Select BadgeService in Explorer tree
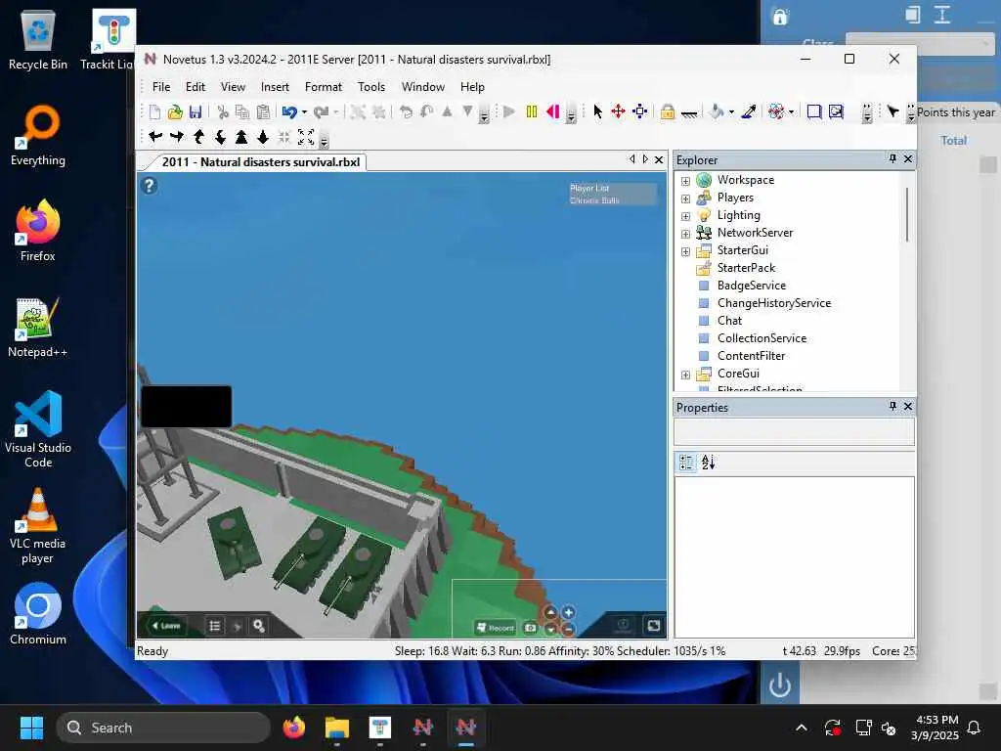The width and height of the screenshot is (1001, 751). click(x=752, y=286)
